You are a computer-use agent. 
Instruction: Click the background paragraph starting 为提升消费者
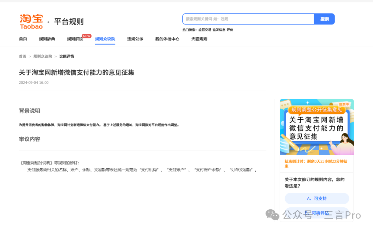(99, 125)
